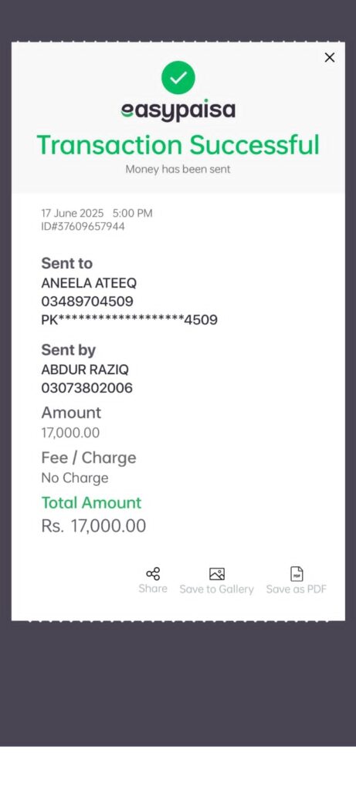Click the recipient number 03489704509
Image resolution: width=356 pixels, height=790 pixels.
click(x=87, y=302)
